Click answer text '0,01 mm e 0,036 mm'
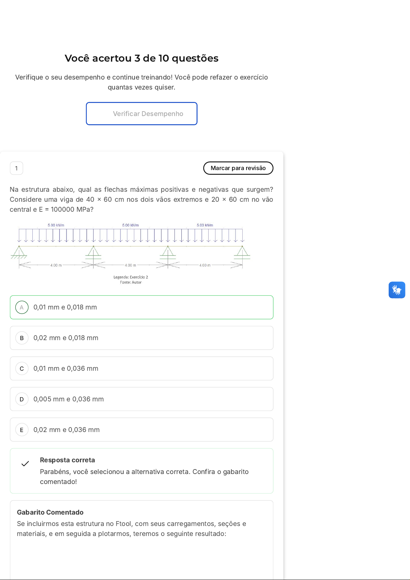Viewport: 410px width, 580px height. pyautogui.click(x=66, y=369)
